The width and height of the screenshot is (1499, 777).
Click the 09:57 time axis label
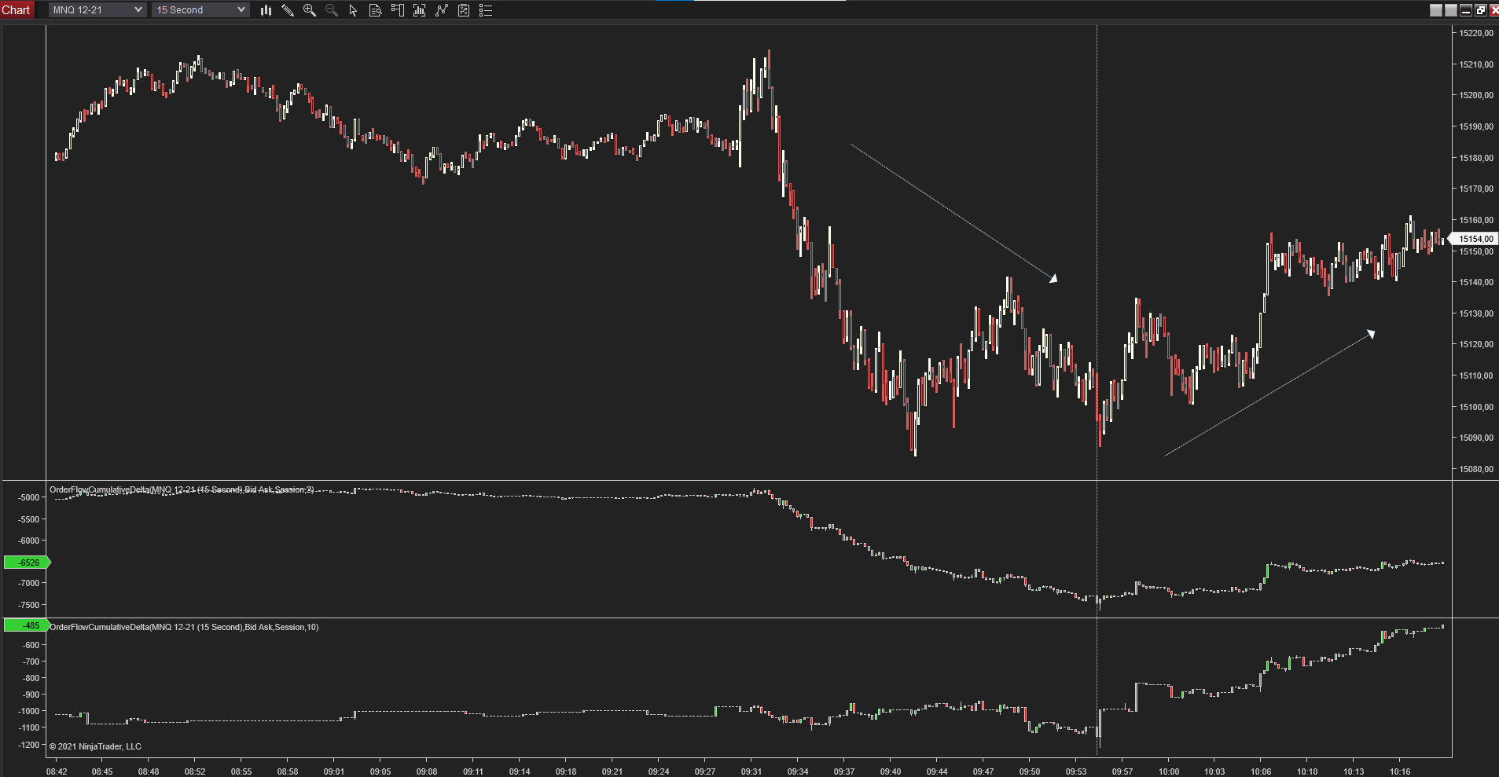click(1122, 772)
